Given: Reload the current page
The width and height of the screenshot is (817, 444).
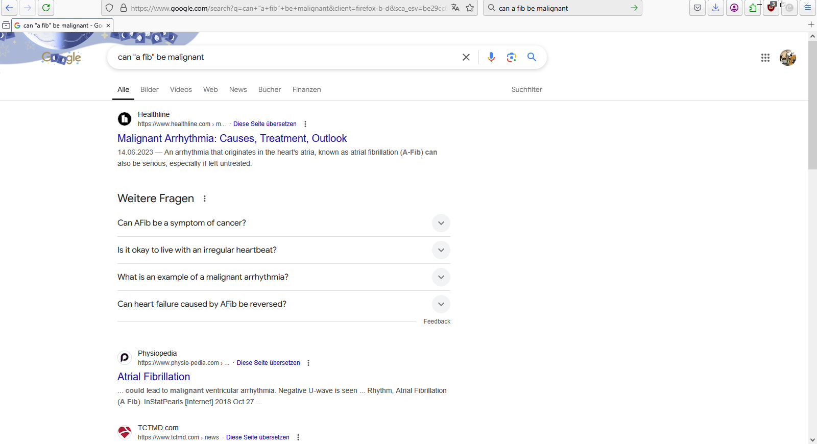Looking at the screenshot, I should pyautogui.click(x=46, y=8).
